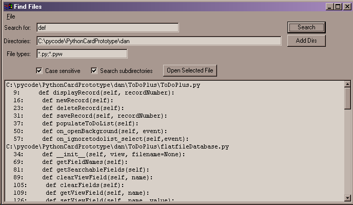353x205 pixels.
Task: Select result line 105 clearFields
Action: pyautogui.click(x=69, y=185)
